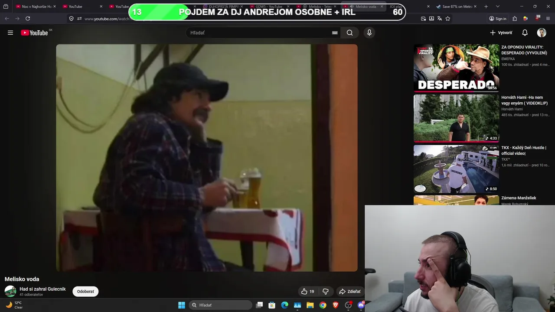
Task: Open Microsoft Store from the taskbar
Action: [272, 305]
